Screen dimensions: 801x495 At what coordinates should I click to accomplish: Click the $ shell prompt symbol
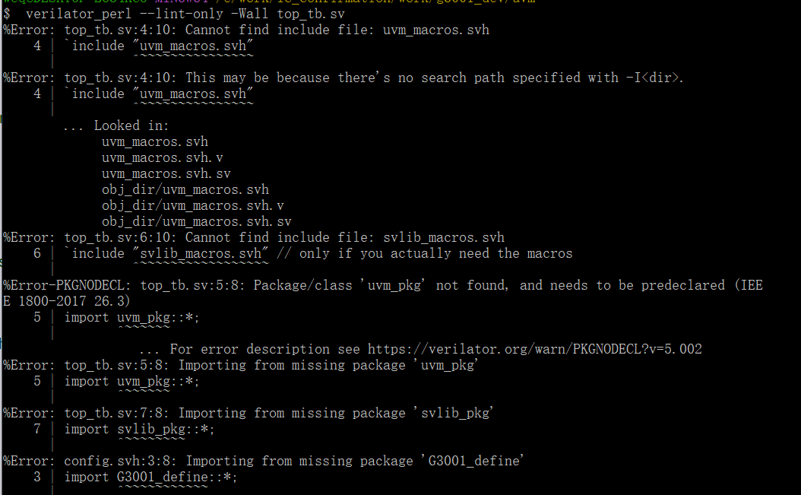[x=7, y=14]
